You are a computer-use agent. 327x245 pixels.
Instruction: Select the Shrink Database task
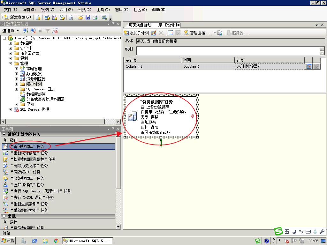coord(58,179)
